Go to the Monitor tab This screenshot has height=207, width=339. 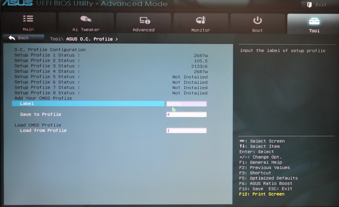[x=201, y=23]
